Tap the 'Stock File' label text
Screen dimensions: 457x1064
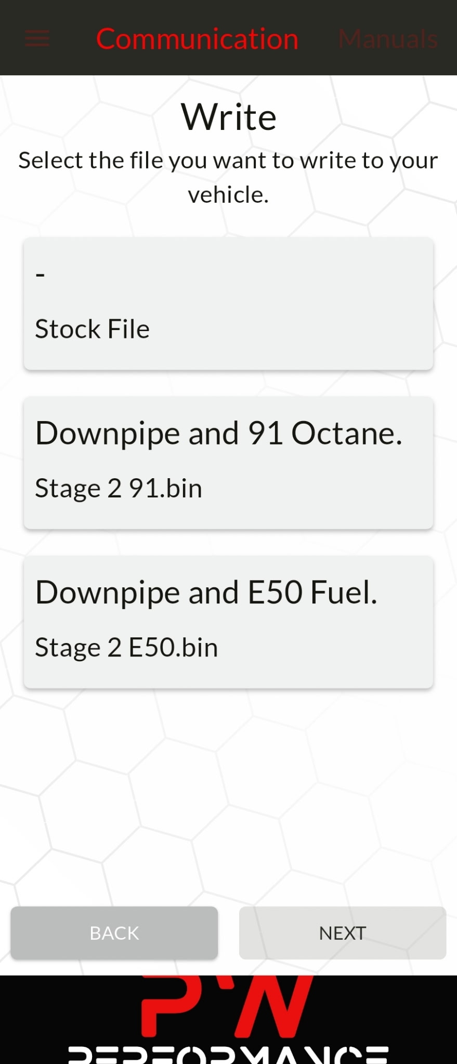[93, 330]
